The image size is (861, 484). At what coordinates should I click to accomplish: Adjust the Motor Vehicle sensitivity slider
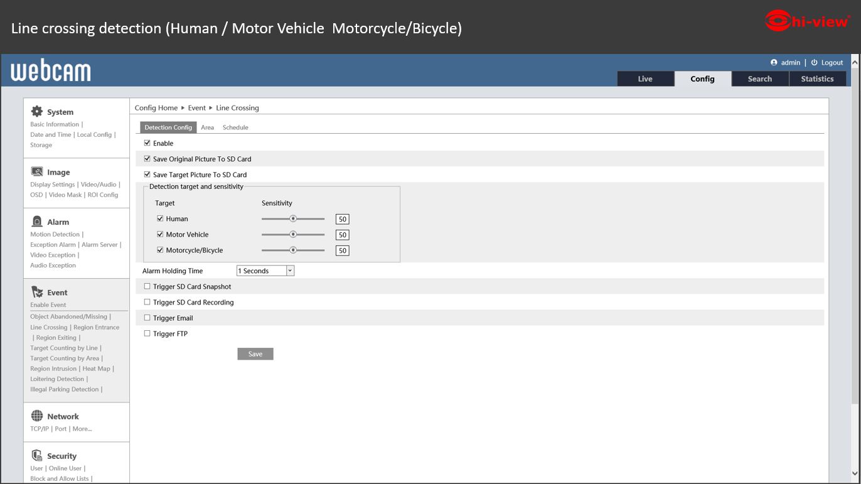(x=292, y=234)
